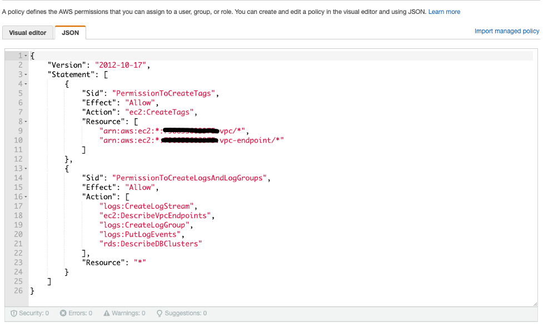The width and height of the screenshot is (543, 327).
Task: Collapse the first statement block on line 4
Action: [x=24, y=83]
